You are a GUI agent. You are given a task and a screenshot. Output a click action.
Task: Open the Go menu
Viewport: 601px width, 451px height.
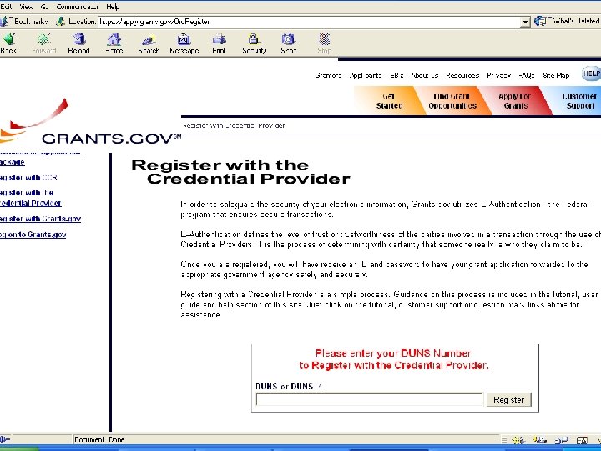pyautogui.click(x=44, y=7)
